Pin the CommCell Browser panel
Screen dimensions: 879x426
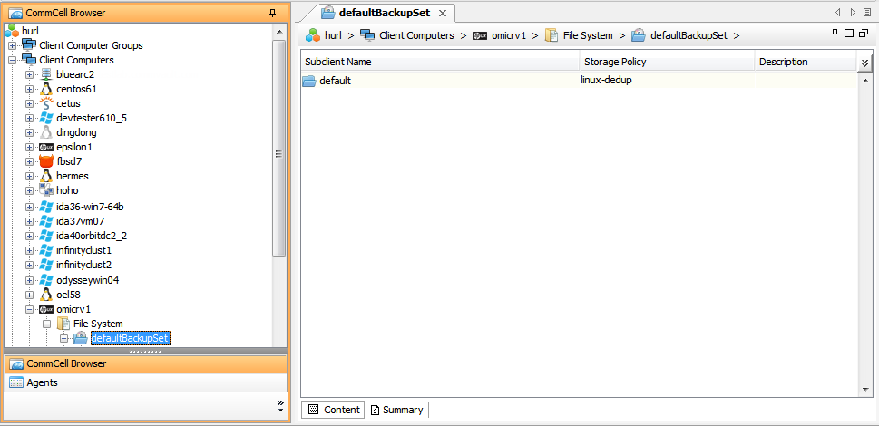[273, 13]
